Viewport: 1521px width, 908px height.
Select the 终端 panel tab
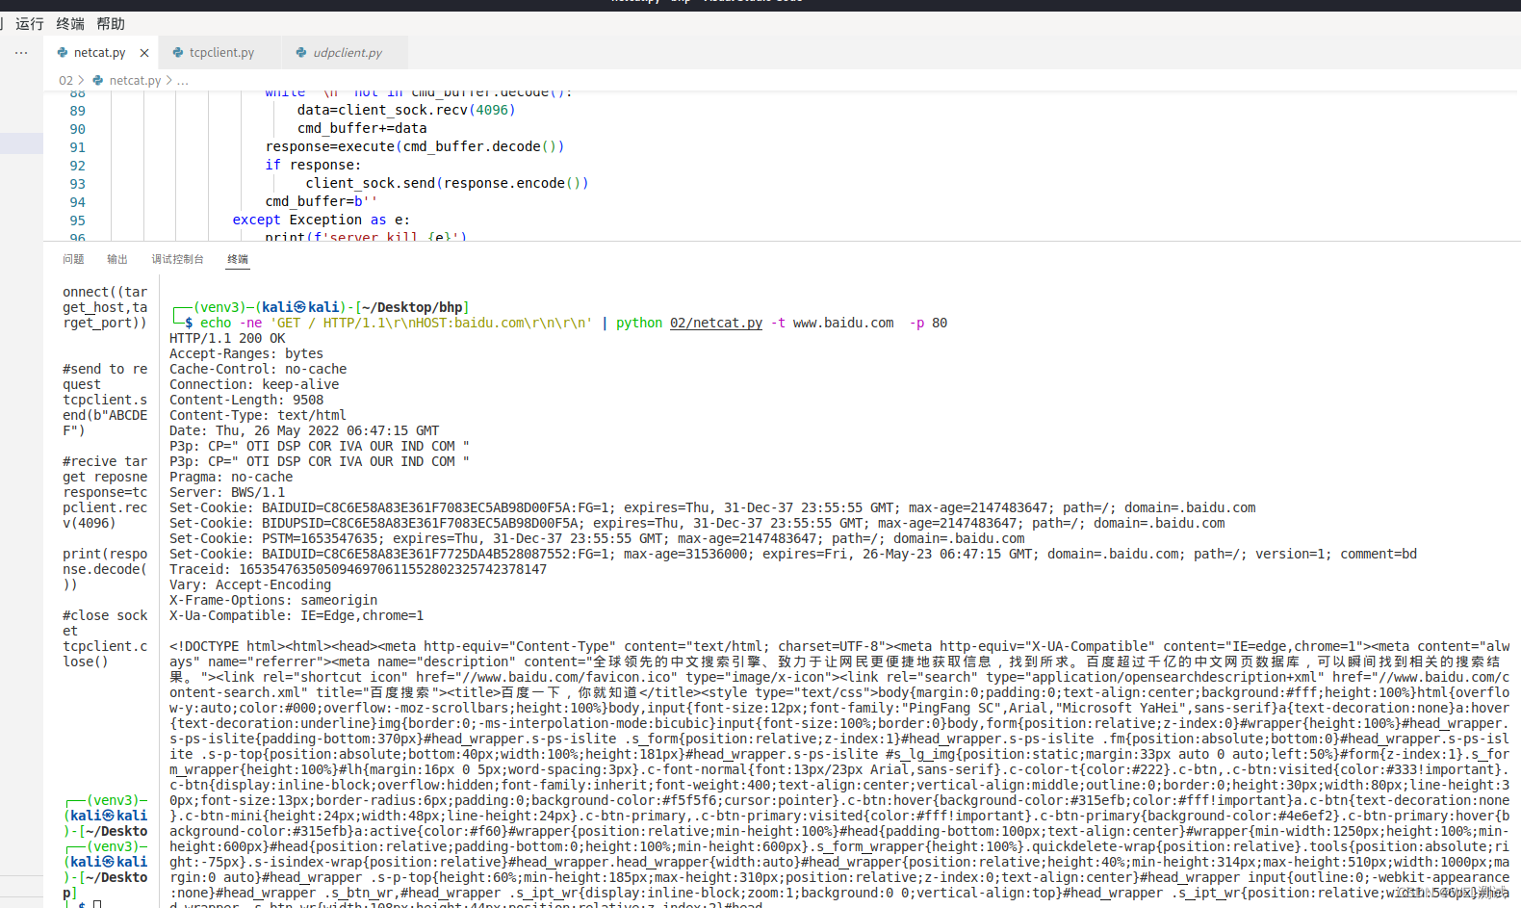[238, 259]
